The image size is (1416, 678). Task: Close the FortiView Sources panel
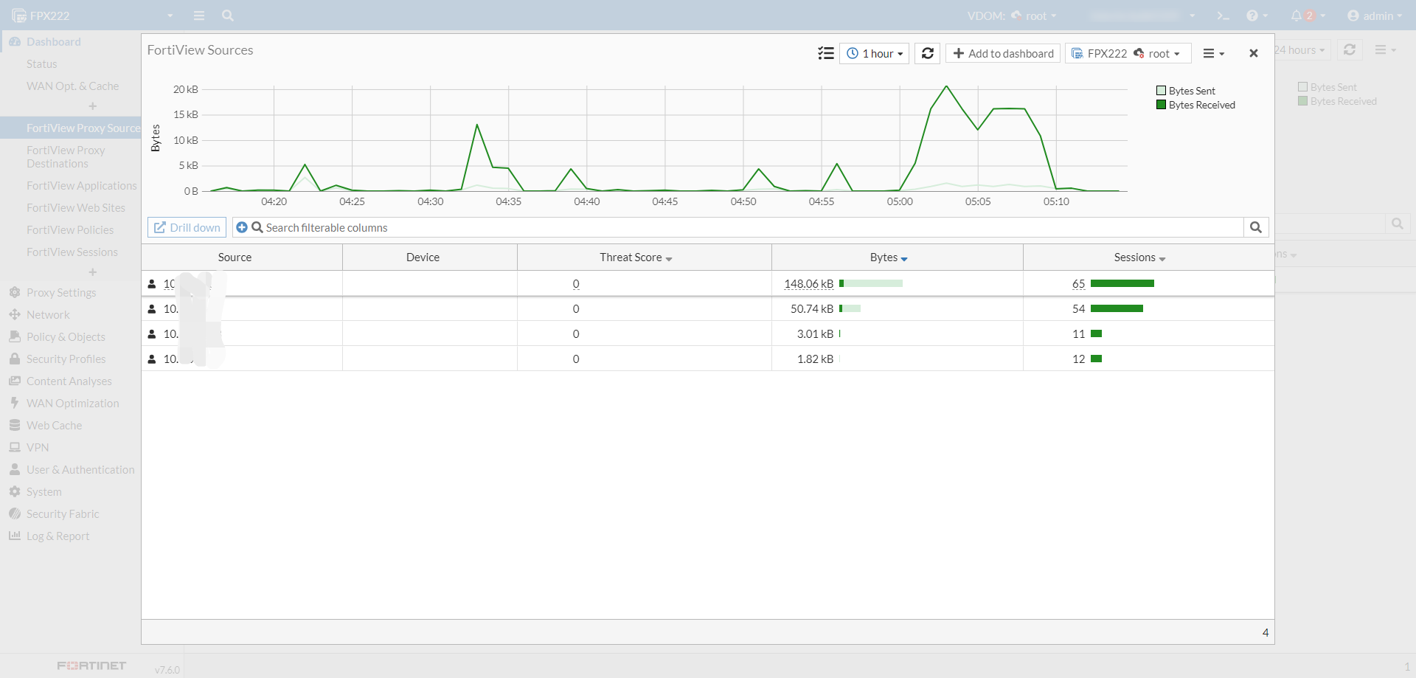pyautogui.click(x=1253, y=53)
